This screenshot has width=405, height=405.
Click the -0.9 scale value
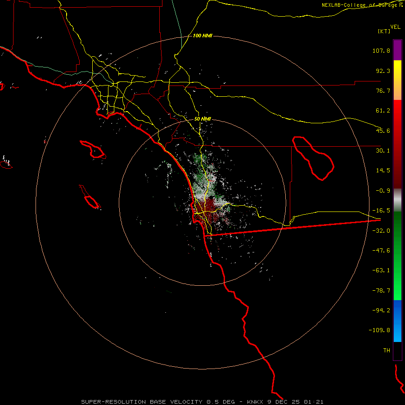coord(383,191)
